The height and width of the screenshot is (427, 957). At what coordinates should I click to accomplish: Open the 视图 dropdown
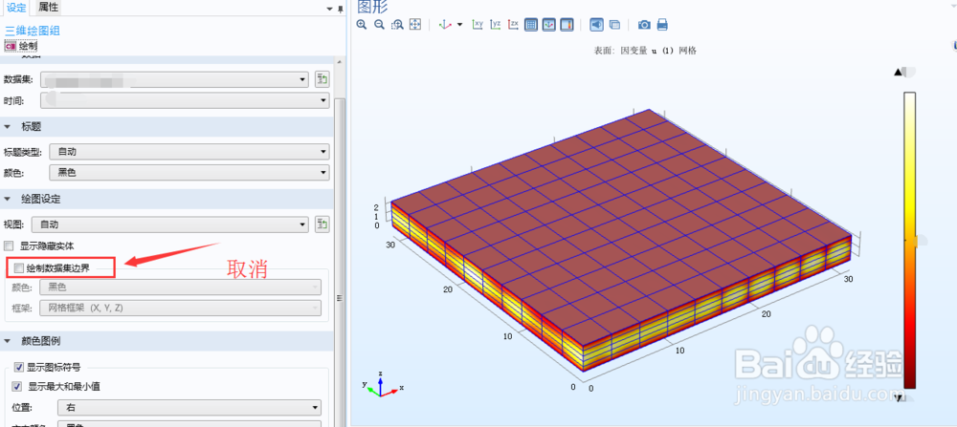[170, 224]
